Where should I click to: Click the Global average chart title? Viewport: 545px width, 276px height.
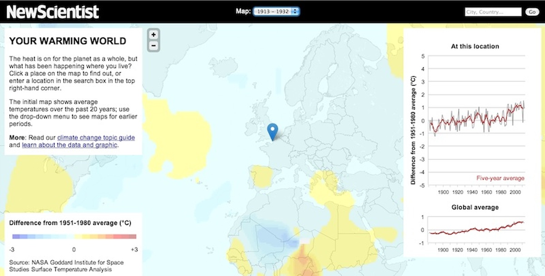(x=475, y=207)
